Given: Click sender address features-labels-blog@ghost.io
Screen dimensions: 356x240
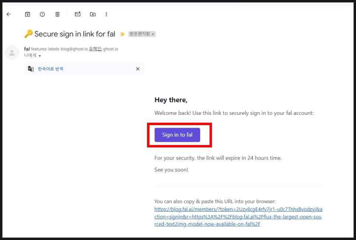Looking at the screenshot, I should coord(59,49).
